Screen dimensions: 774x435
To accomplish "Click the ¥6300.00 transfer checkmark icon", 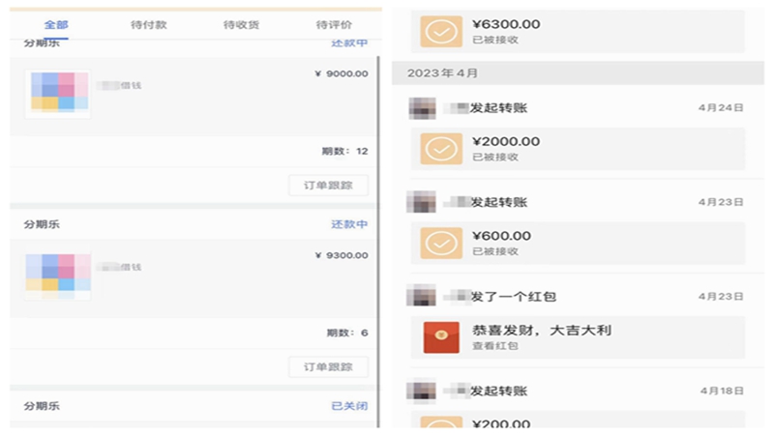I will [441, 30].
